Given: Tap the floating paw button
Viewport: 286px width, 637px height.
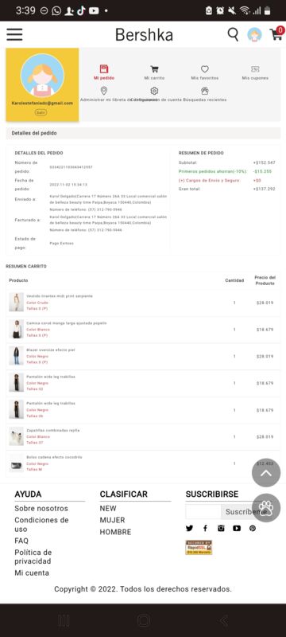Looking at the screenshot, I should [266, 507].
